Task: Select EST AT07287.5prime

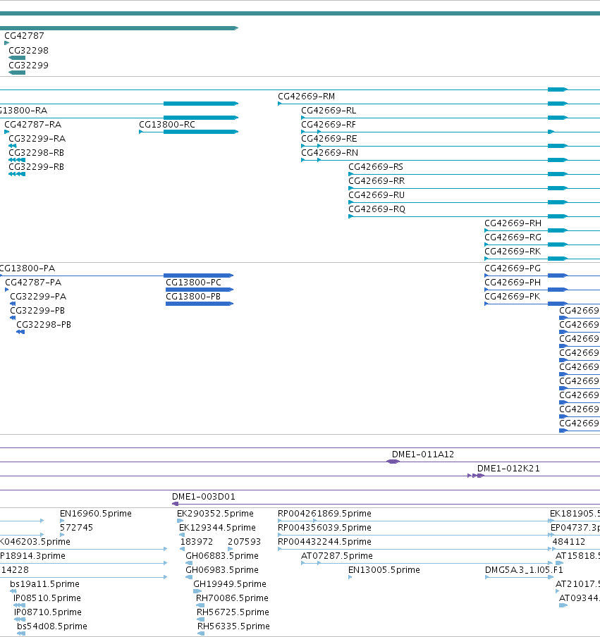Action: click(x=337, y=556)
